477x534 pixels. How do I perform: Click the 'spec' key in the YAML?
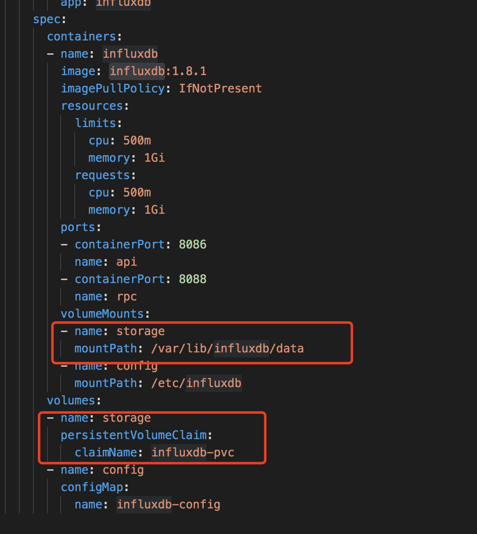point(47,19)
